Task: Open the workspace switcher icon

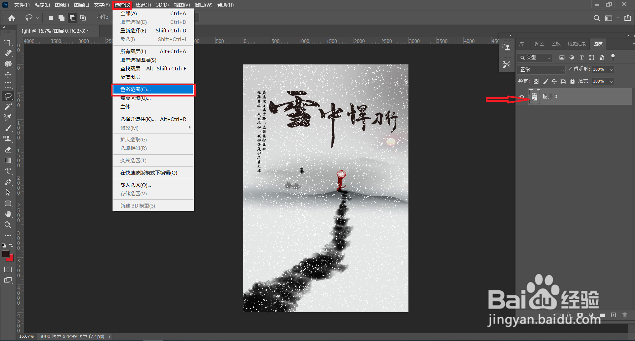Action: 609,18
